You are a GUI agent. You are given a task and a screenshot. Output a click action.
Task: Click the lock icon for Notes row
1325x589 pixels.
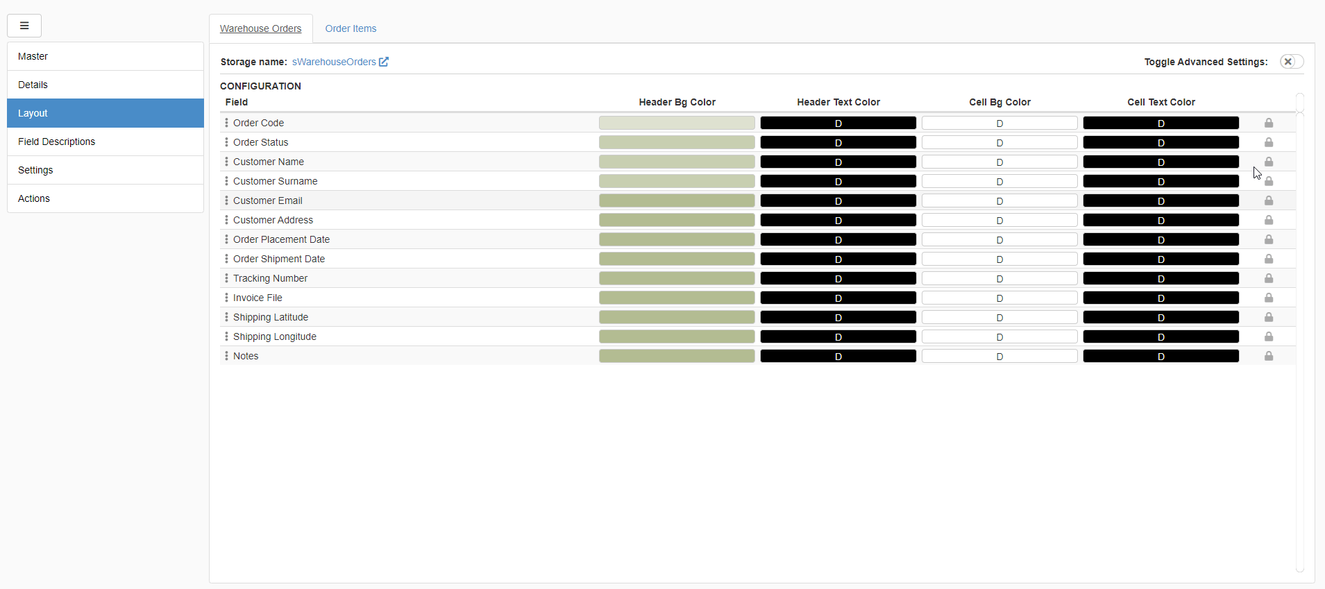click(x=1268, y=356)
